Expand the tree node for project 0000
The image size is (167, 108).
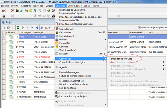tap(7, 42)
